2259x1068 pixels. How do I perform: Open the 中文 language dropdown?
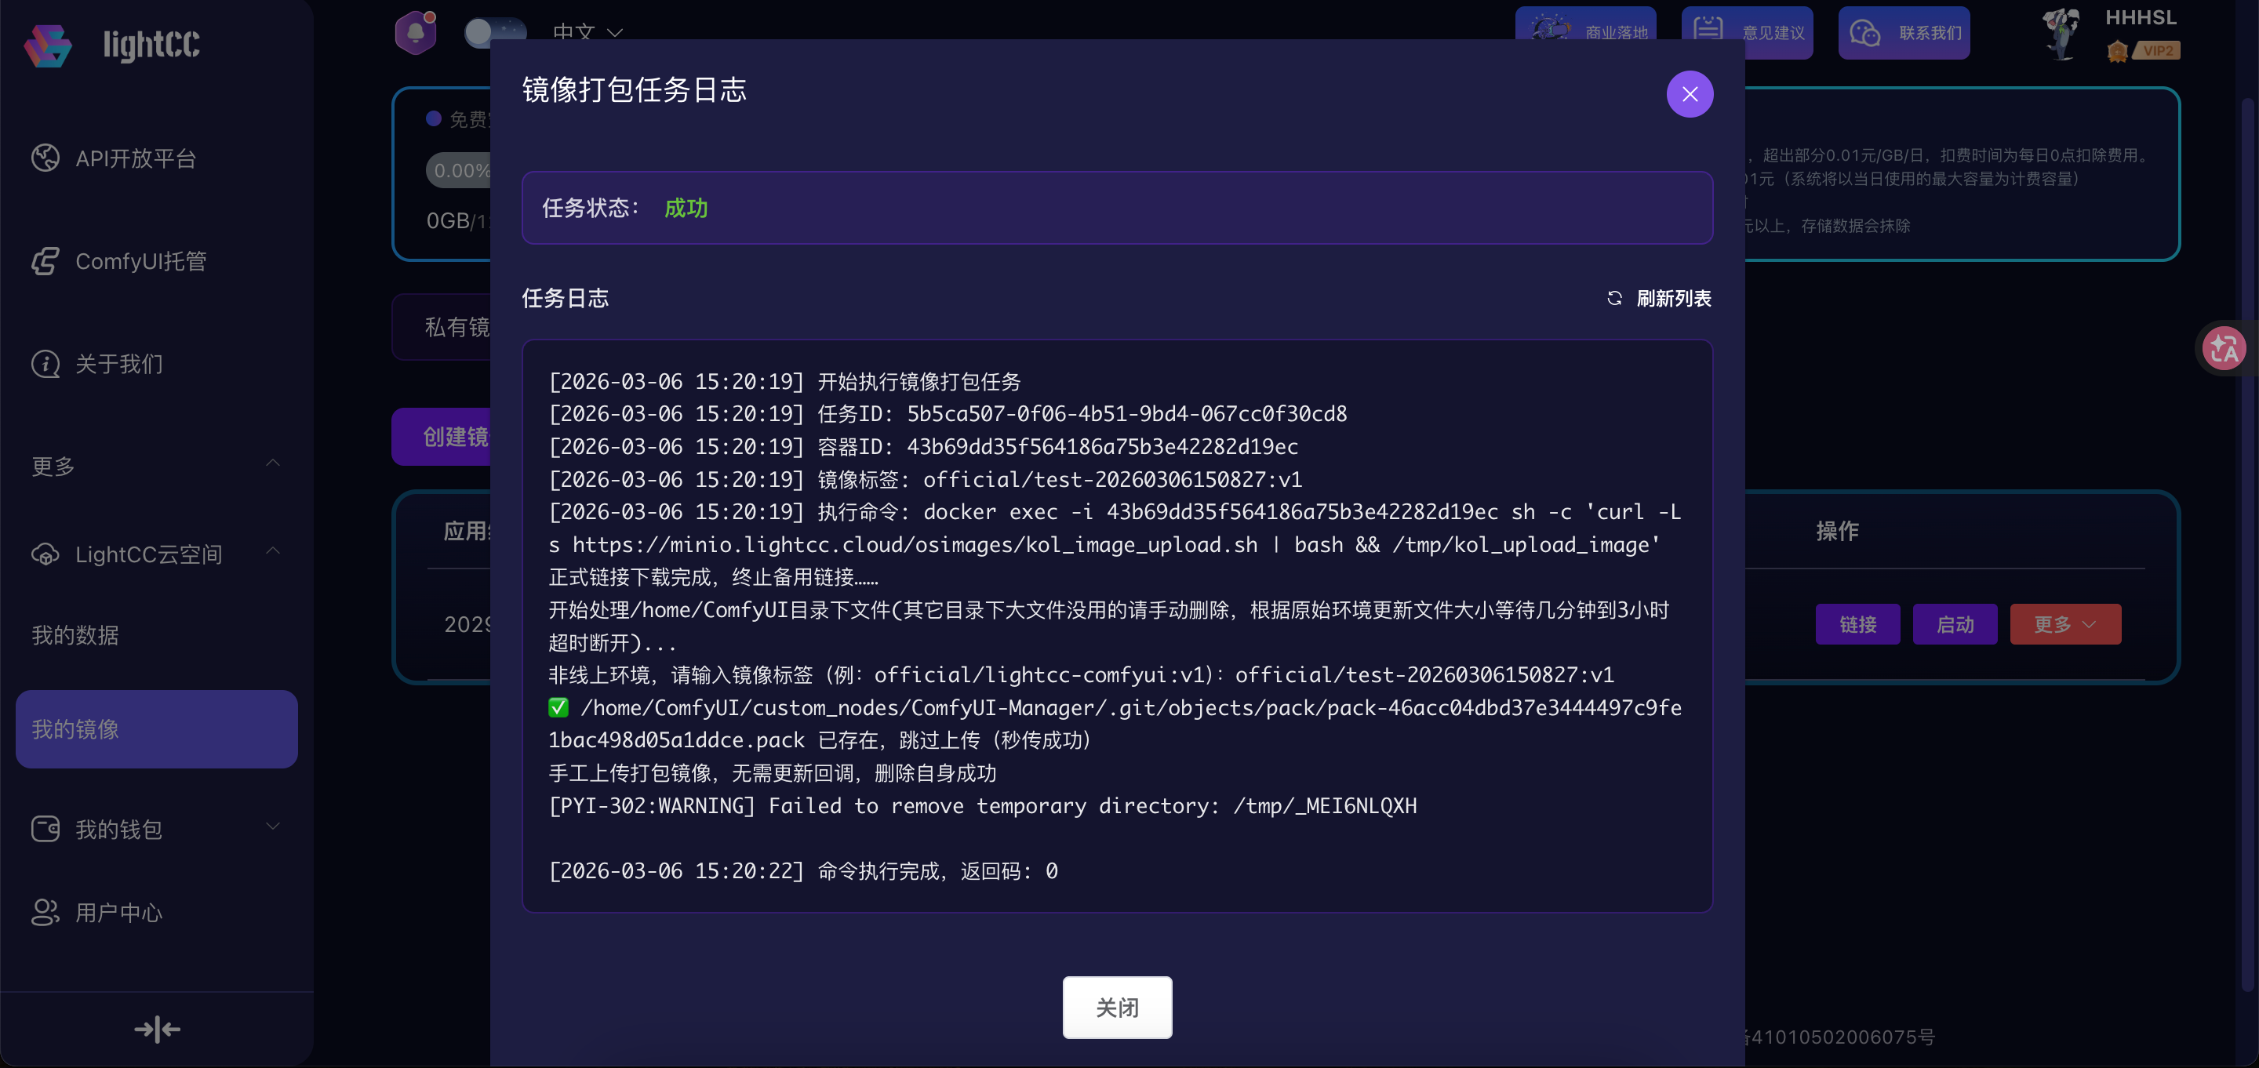(587, 32)
